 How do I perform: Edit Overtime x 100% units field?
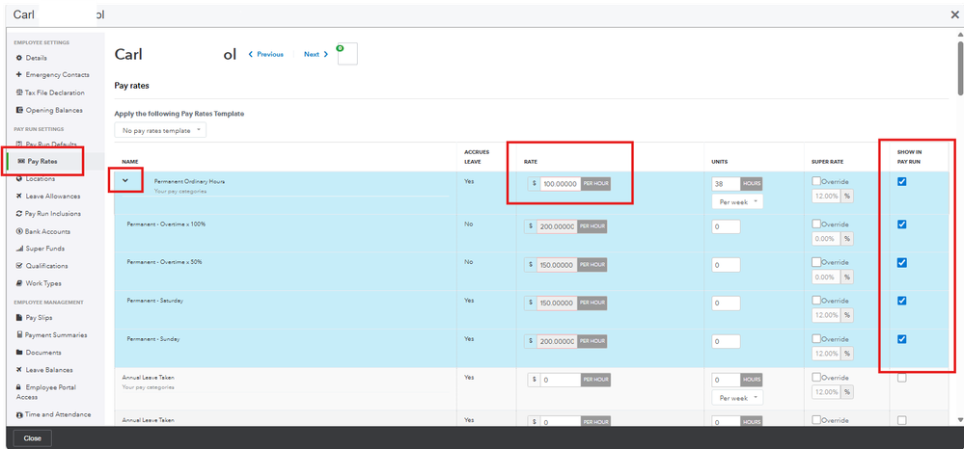tap(726, 226)
